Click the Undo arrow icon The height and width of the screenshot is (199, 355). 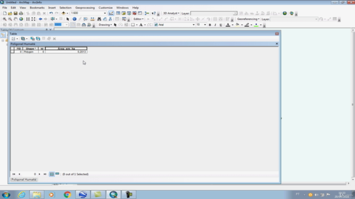tap(51, 13)
